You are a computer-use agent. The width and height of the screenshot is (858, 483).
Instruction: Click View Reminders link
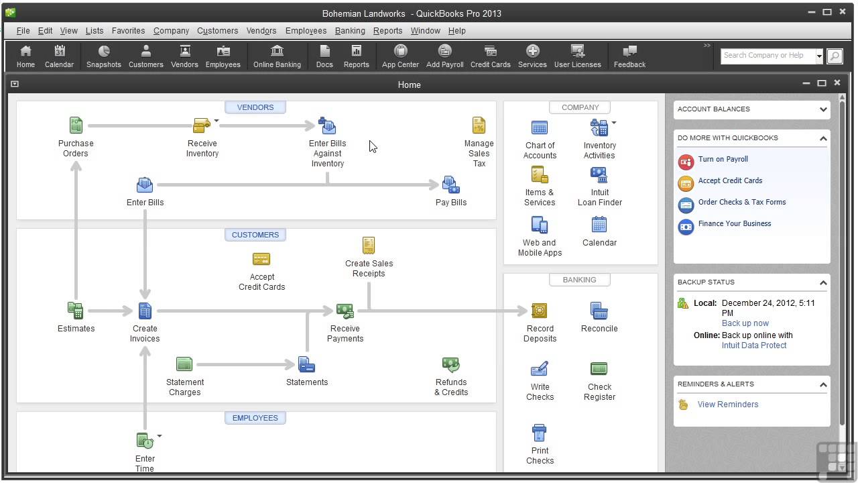coord(728,405)
